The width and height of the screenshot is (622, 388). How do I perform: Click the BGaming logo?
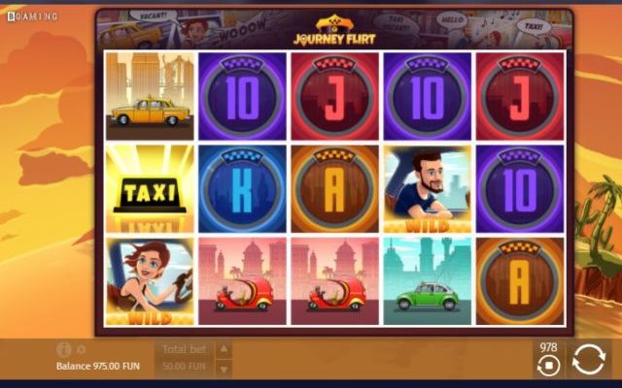coord(32,16)
